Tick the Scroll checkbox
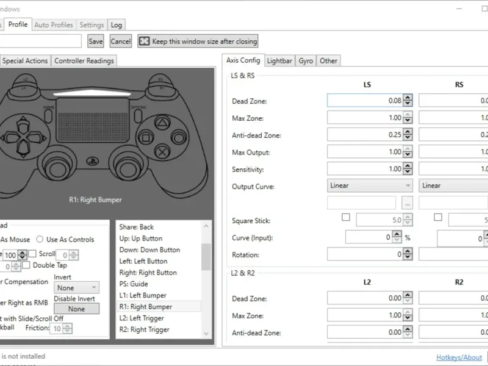This screenshot has width=488, height=366. 32,254
